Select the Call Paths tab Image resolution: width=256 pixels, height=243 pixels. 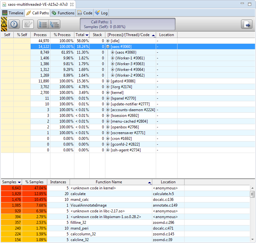[38, 13]
